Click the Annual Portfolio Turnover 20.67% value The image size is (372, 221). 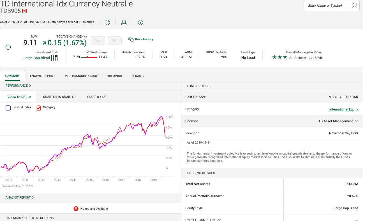pos(353,196)
